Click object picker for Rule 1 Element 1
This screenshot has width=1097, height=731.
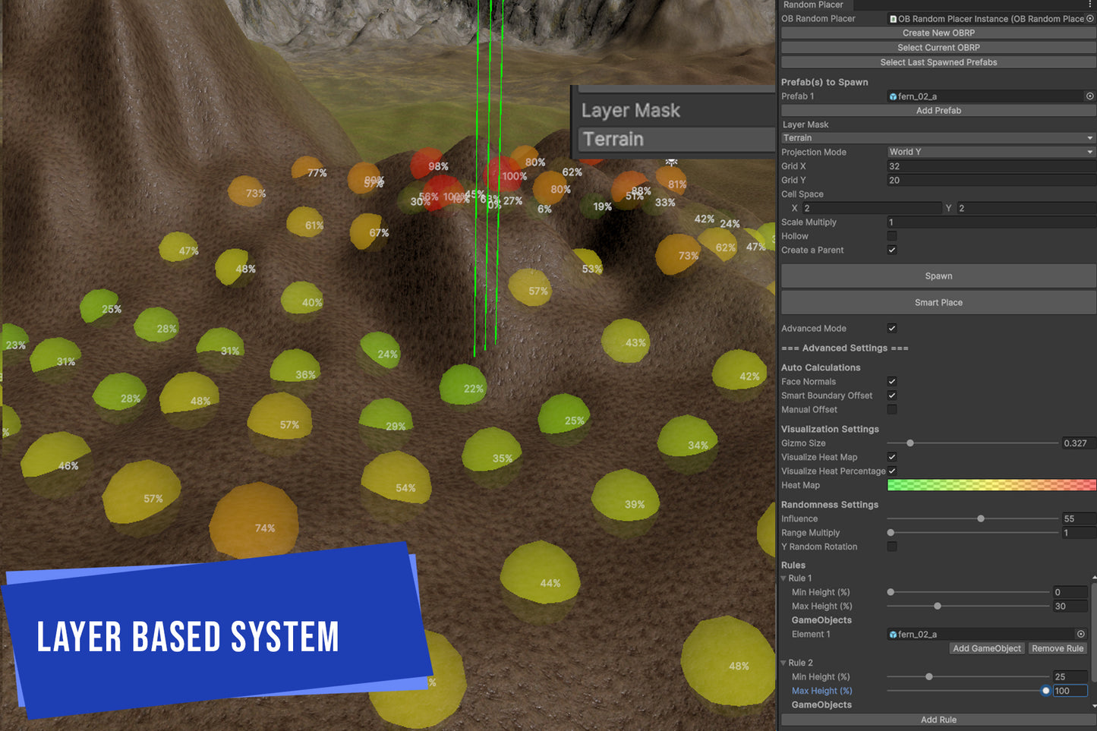[x=1081, y=635]
